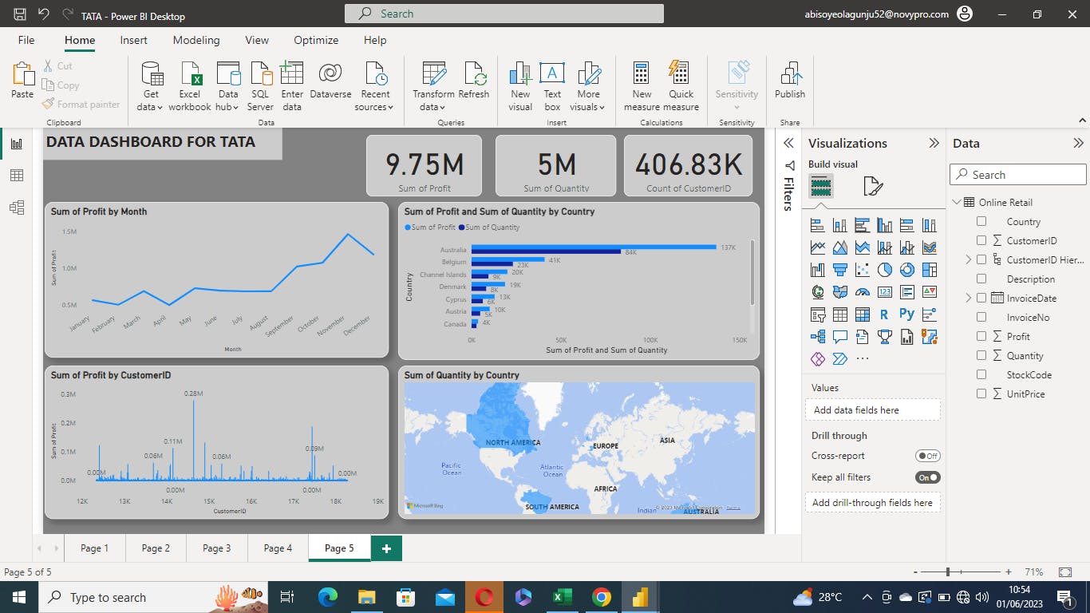The width and height of the screenshot is (1090, 613).
Task: Select the Scatter chart visual icon
Action: click(862, 270)
